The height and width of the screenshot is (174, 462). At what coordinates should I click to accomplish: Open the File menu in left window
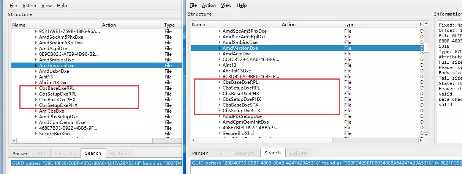pyautogui.click(x=13, y=6)
